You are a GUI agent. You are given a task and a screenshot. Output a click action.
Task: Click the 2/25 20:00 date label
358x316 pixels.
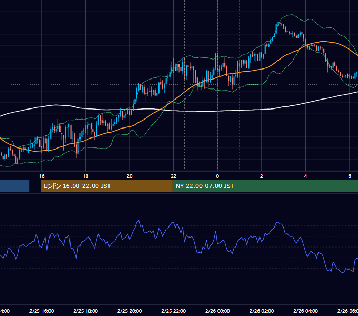130,311
